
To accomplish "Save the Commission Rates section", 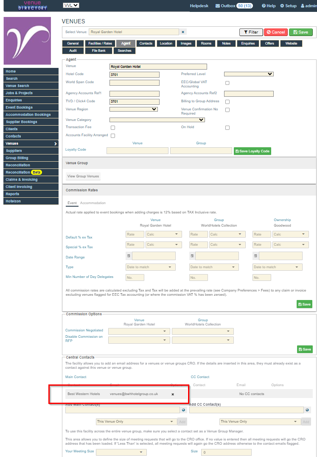I will tap(304, 304).
